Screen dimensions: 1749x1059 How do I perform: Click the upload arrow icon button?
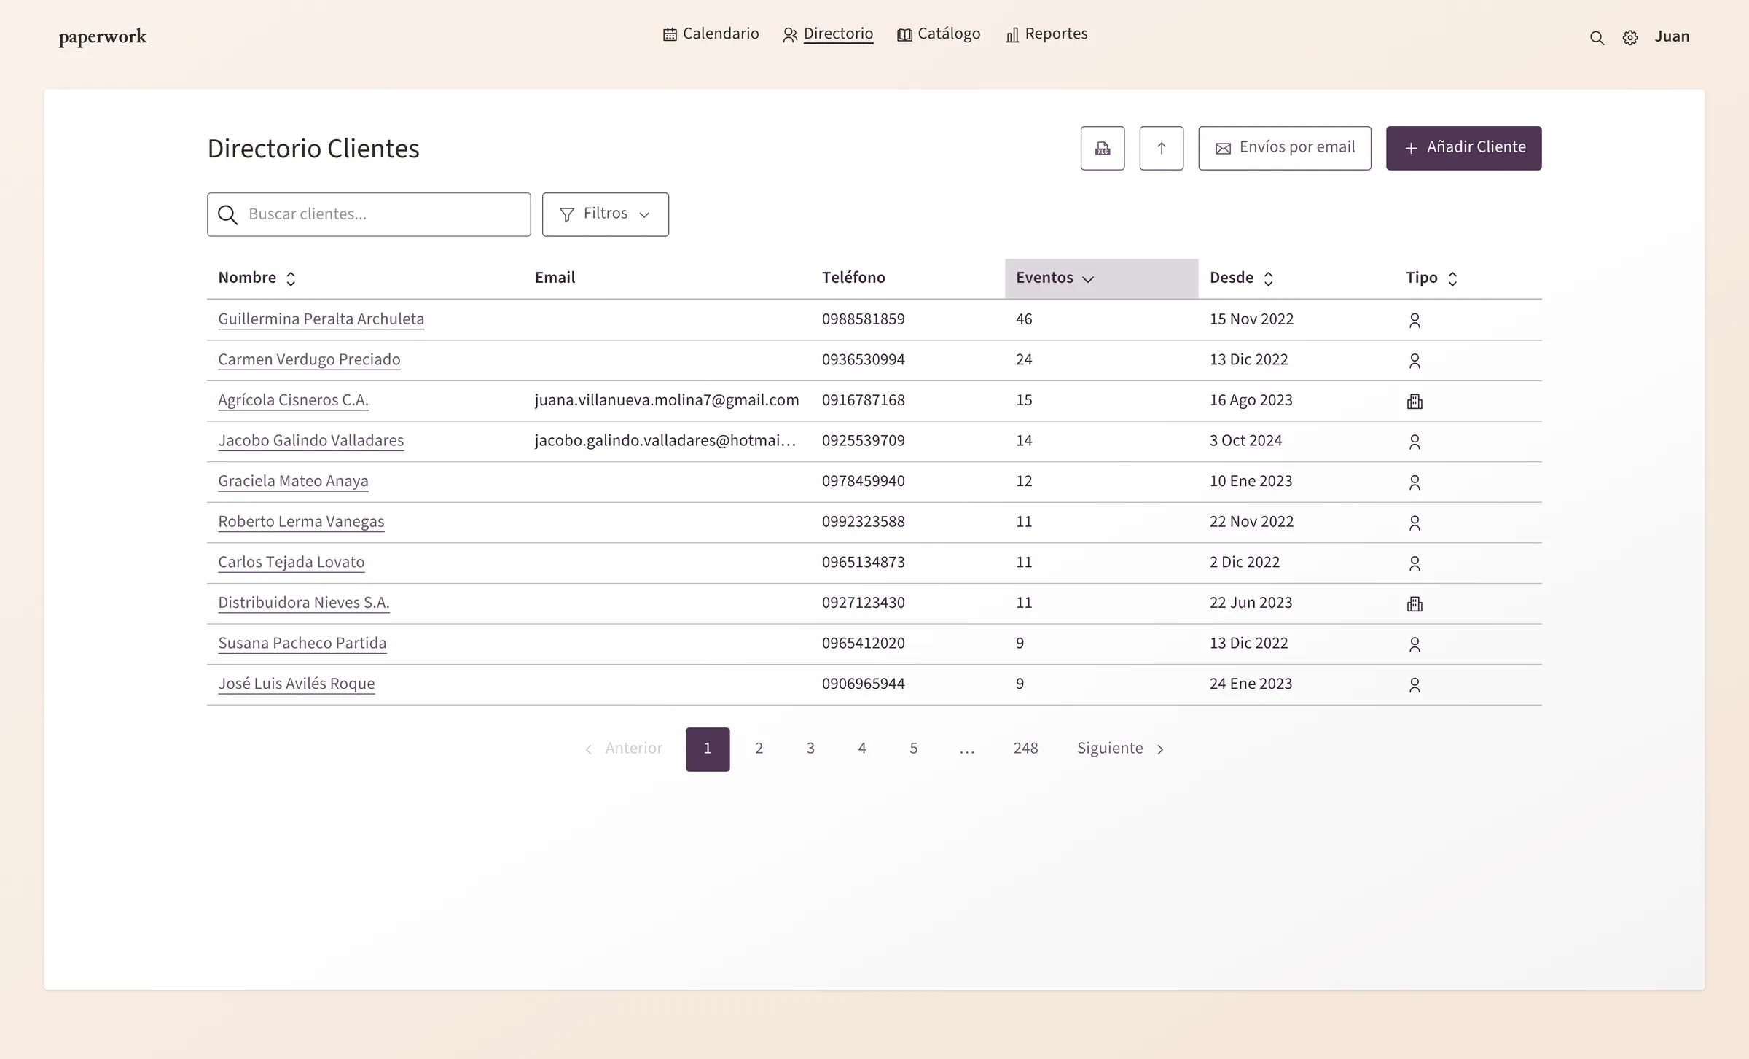click(1161, 148)
